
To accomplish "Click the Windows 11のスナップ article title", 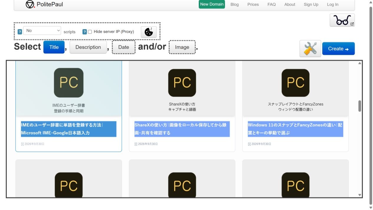I will point(295,129).
